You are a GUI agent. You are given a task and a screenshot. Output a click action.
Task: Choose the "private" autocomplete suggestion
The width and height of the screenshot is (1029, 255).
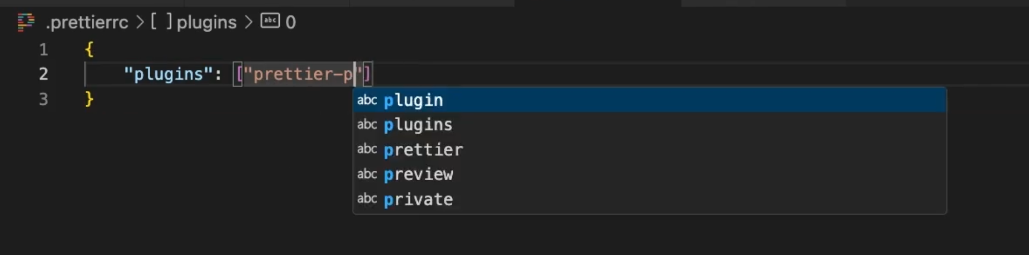418,199
